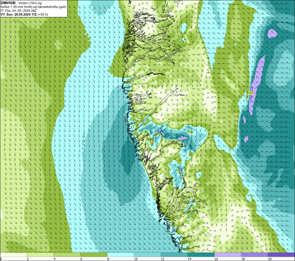Click the legend value 12
The width and height of the screenshot is (295, 261).
point(163,259)
